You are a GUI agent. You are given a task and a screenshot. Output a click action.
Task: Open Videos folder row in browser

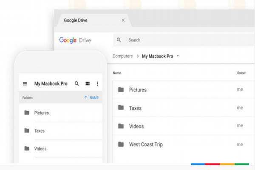click(x=184, y=126)
